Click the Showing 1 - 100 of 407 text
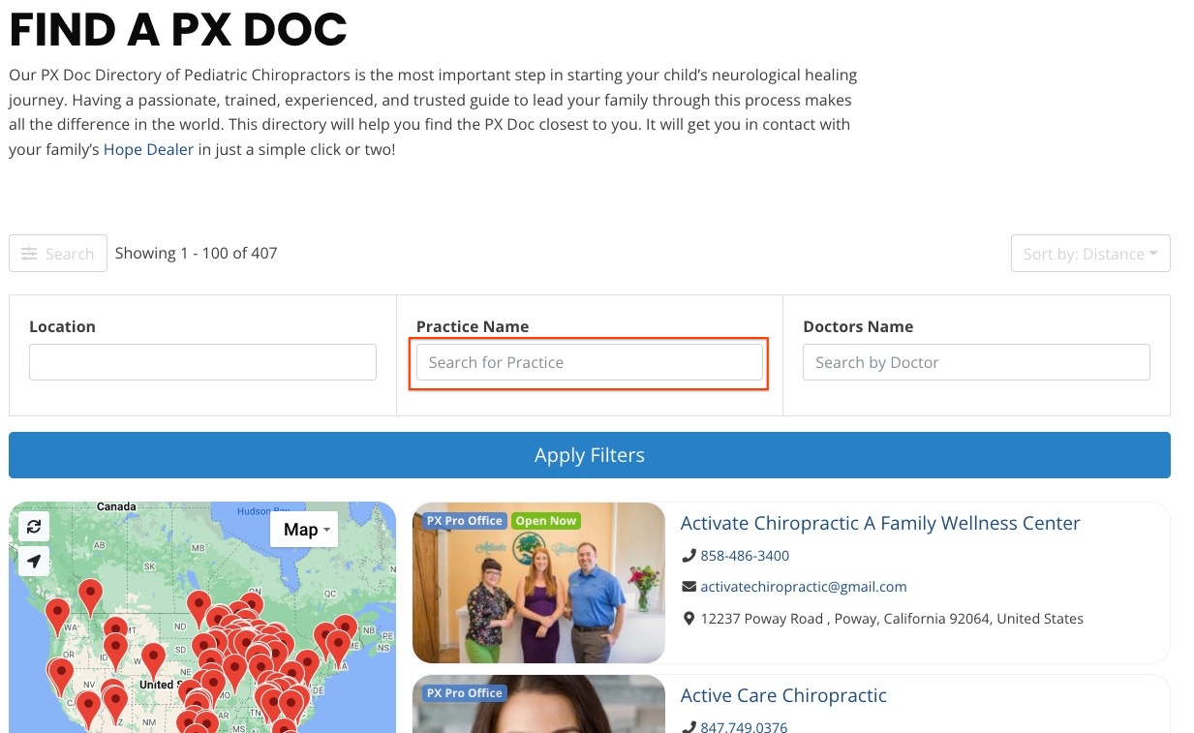This screenshot has width=1194, height=733. point(197,253)
